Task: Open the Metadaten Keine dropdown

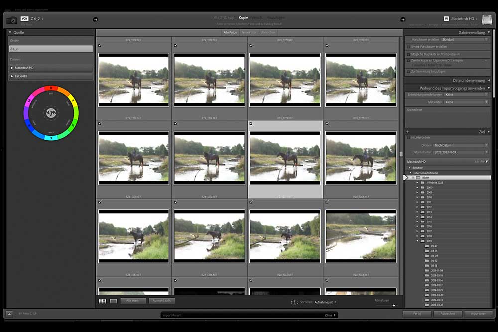Action: click(466, 102)
